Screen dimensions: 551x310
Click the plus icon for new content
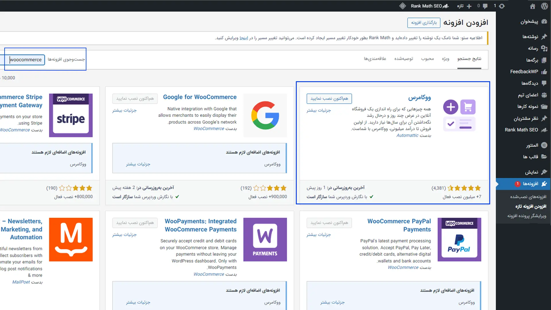[x=469, y=6]
